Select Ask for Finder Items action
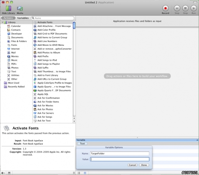The image size is (199, 175). tap(48, 102)
